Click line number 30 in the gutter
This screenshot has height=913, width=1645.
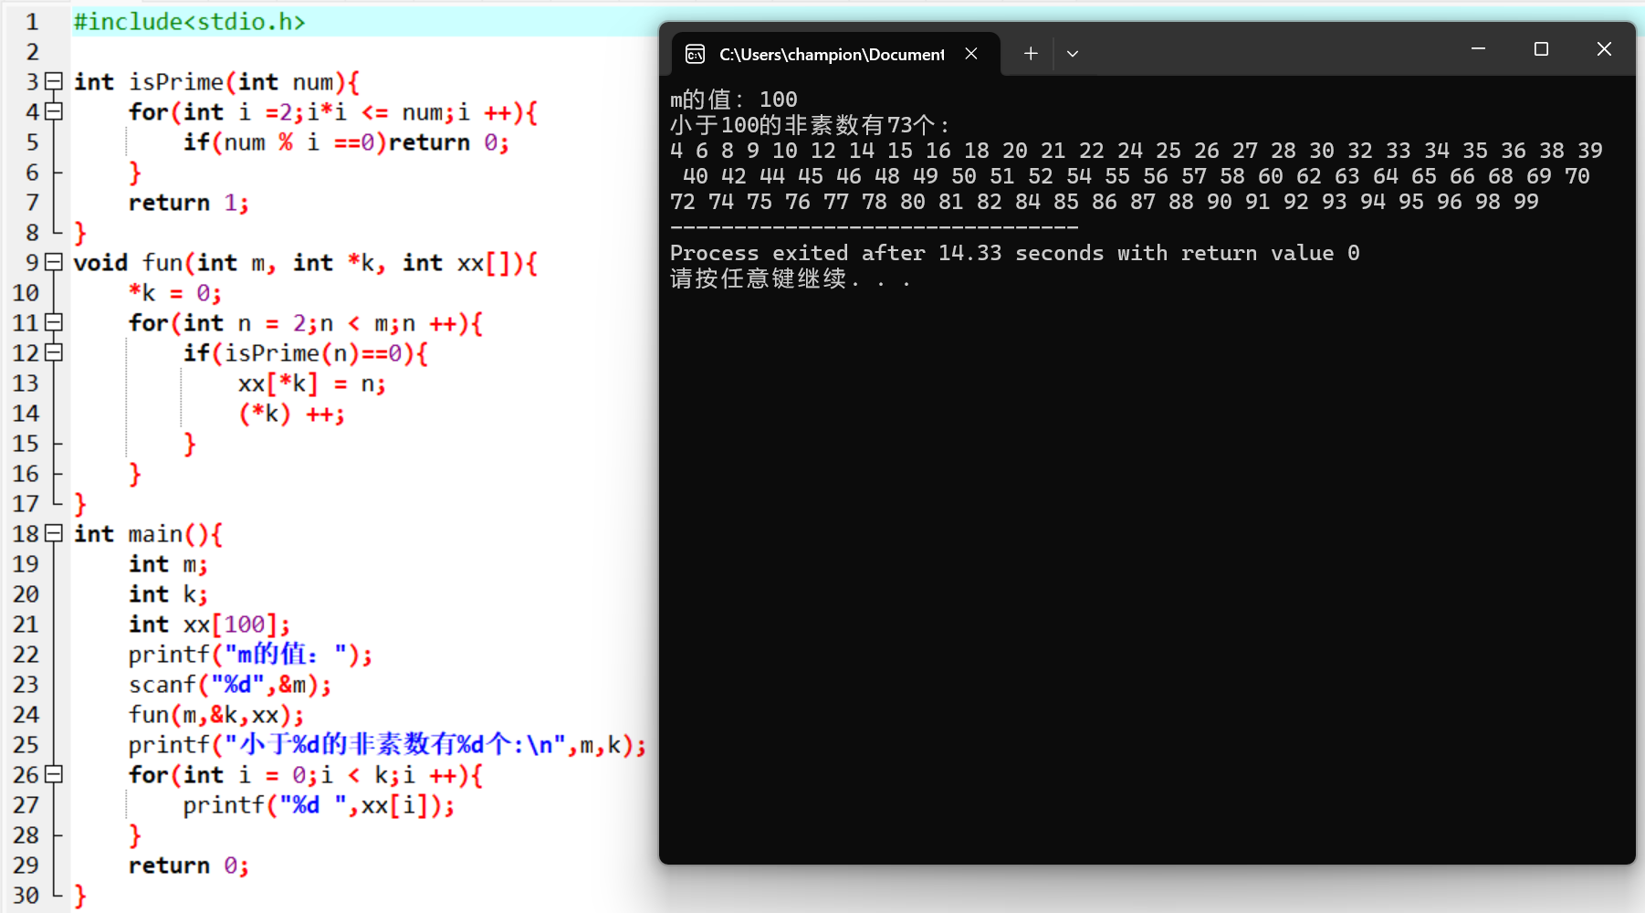pos(26,895)
